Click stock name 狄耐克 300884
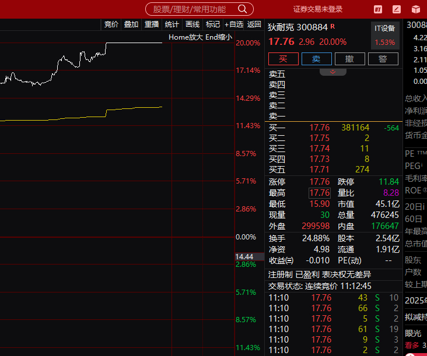This screenshot has height=356, width=427. point(297,27)
